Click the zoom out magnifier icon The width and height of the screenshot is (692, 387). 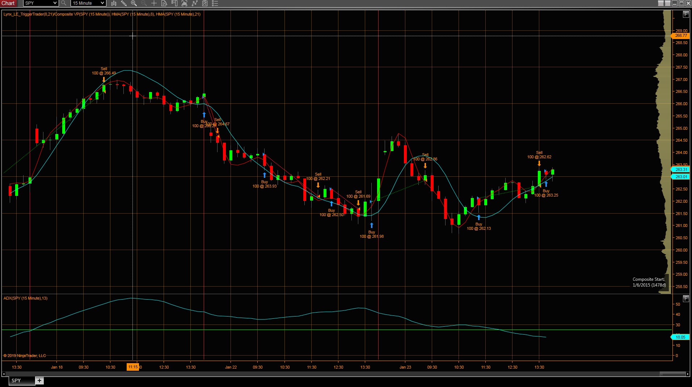(144, 3)
